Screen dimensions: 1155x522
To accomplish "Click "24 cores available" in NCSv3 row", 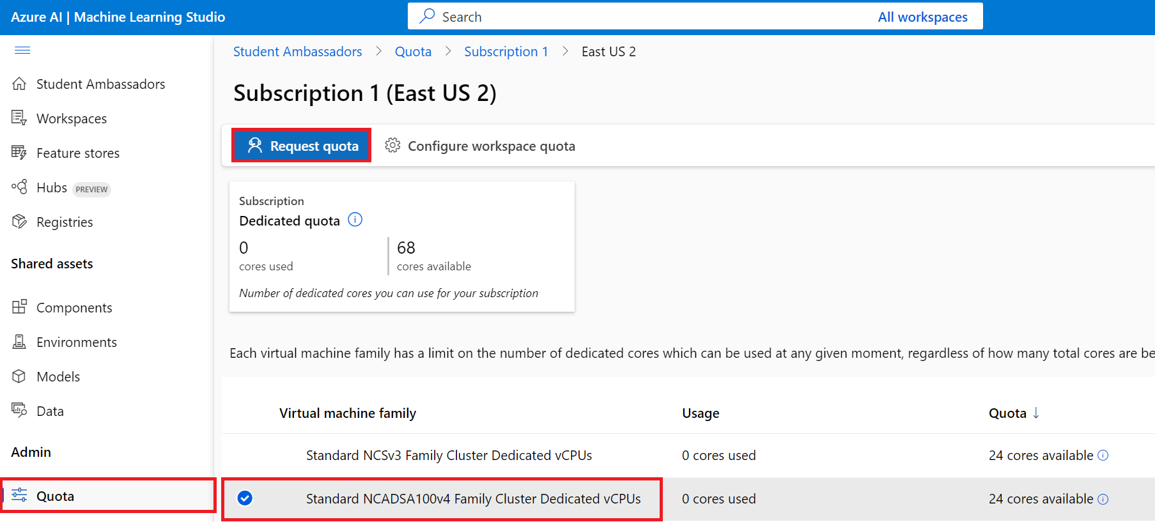I will pyautogui.click(x=1041, y=455).
